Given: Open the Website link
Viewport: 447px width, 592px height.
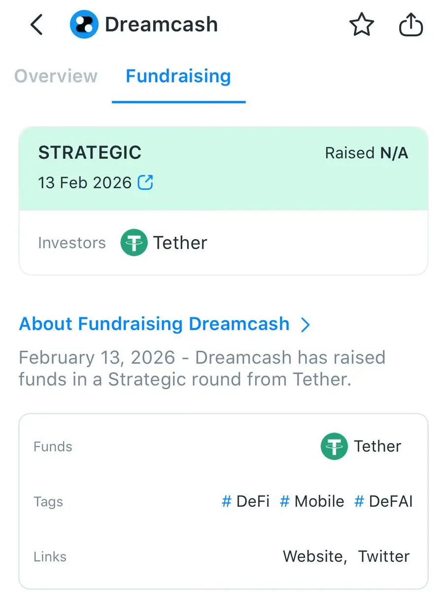Looking at the screenshot, I should [x=314, y=556].
